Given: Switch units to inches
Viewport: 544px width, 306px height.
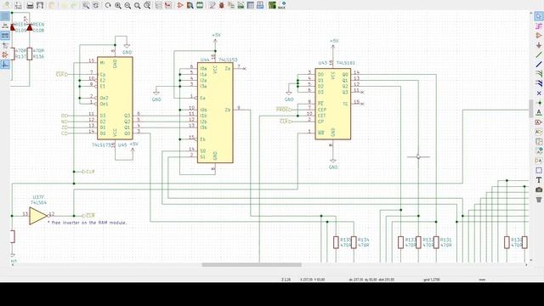Looking at the screenshot, I should click(x=5, y=25).
